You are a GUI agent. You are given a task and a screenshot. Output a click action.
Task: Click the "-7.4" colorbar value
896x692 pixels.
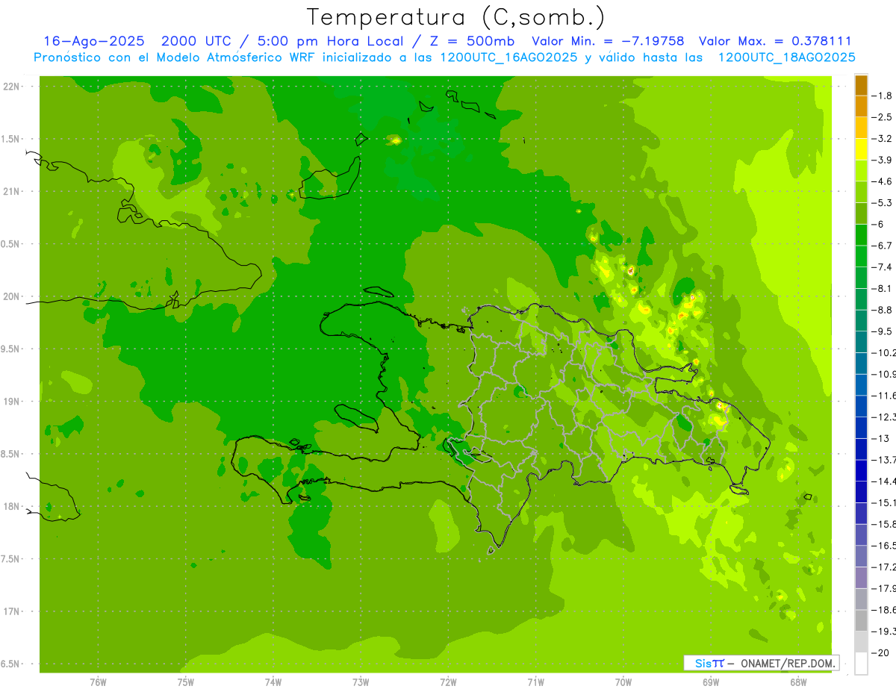pyautogui.click(x=883, y=267)
